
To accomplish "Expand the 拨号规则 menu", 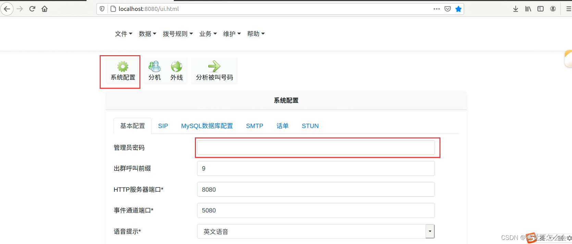I will [178, 34].
